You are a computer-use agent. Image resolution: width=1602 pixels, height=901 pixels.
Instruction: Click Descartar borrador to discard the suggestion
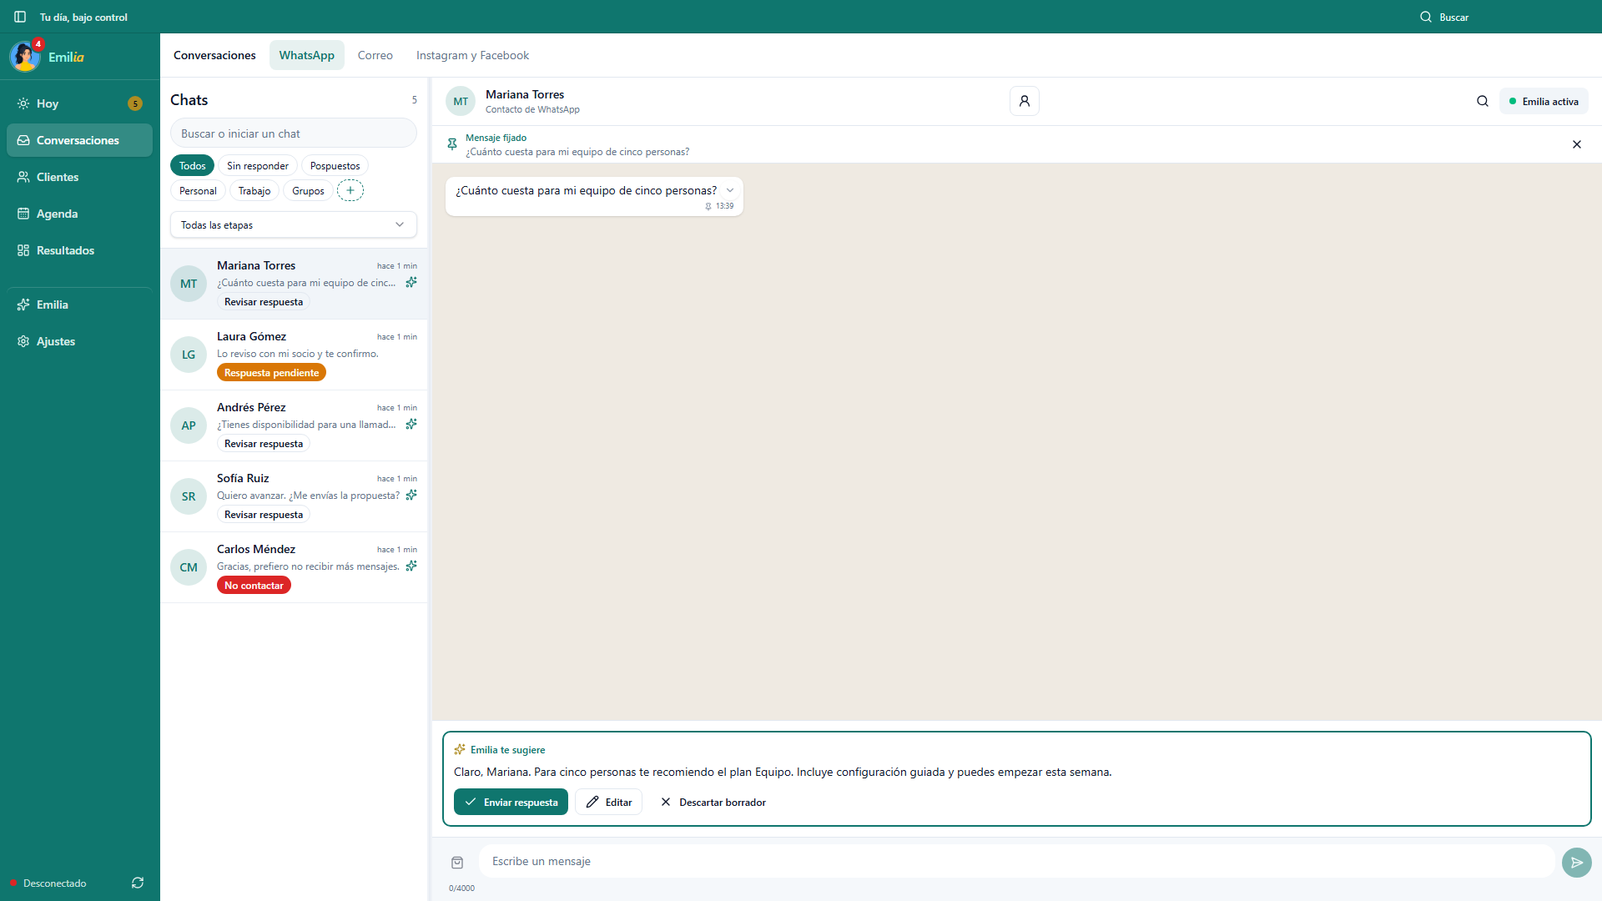coord(713,802)
